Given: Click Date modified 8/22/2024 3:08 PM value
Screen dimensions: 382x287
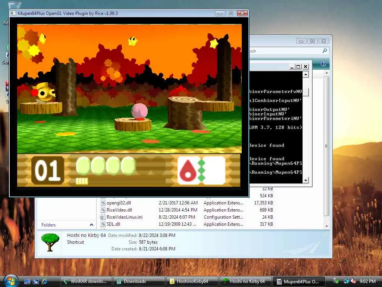Looking at the screenshot, I should coord(157,235).
